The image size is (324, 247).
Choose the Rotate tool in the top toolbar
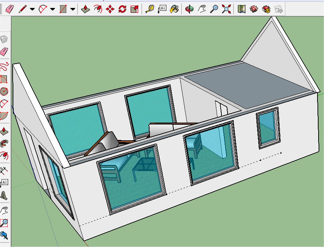[122, 9]
